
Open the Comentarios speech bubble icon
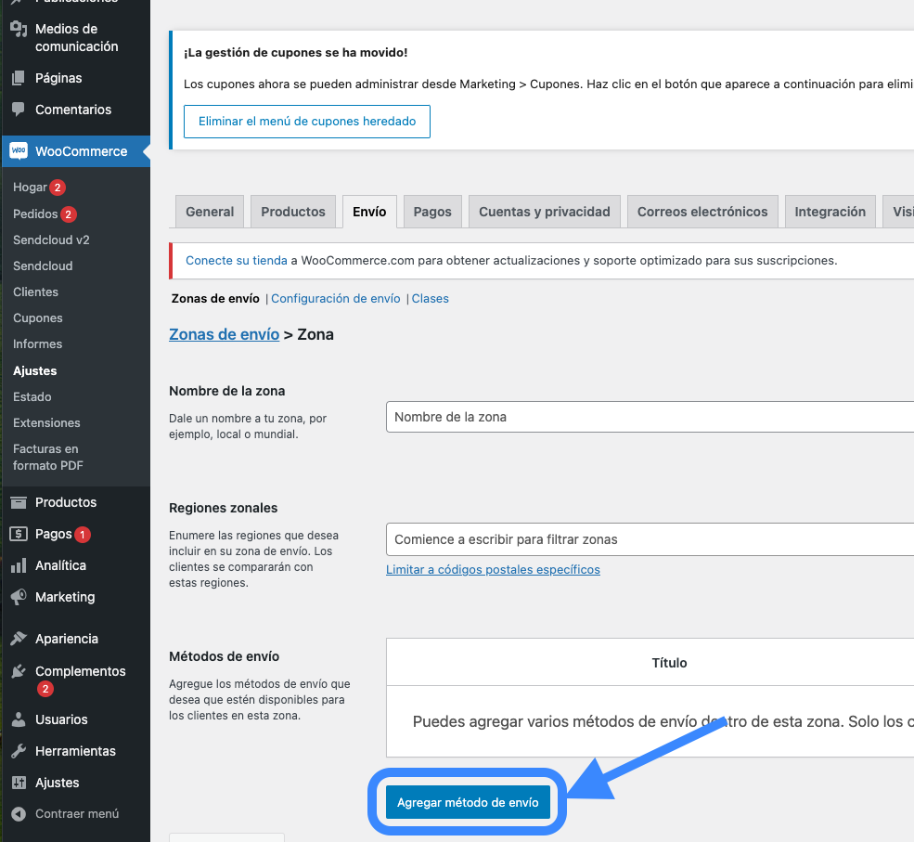point(19,109)
